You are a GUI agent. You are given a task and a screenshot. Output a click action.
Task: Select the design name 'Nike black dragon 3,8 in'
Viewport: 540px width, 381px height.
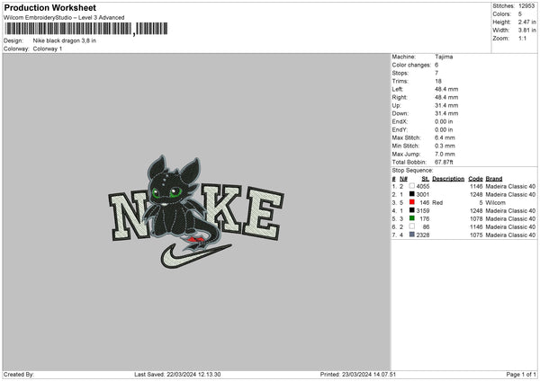65,40
